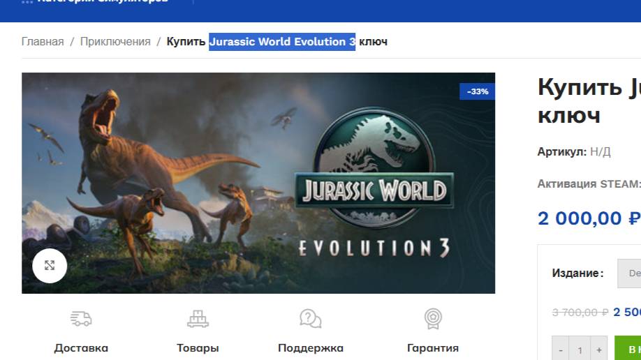Decrease quantity with the minus button
The width and height of the screenshot is (641, 360).
point(561,350)
